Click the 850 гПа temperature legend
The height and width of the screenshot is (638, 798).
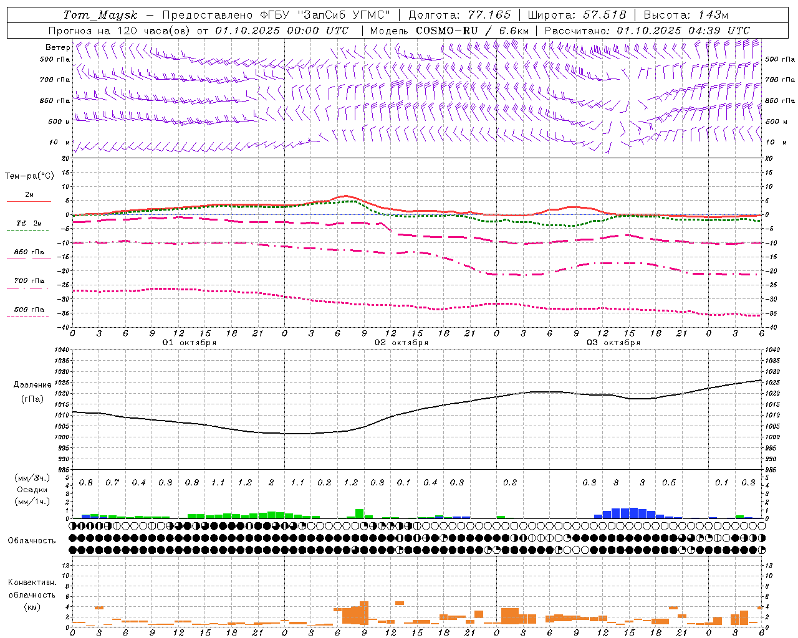(29, 254)
